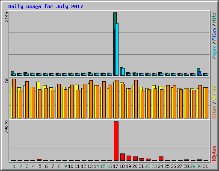
Task: Click day label 11 on the x-axis
Action: [x=77, y=166]
